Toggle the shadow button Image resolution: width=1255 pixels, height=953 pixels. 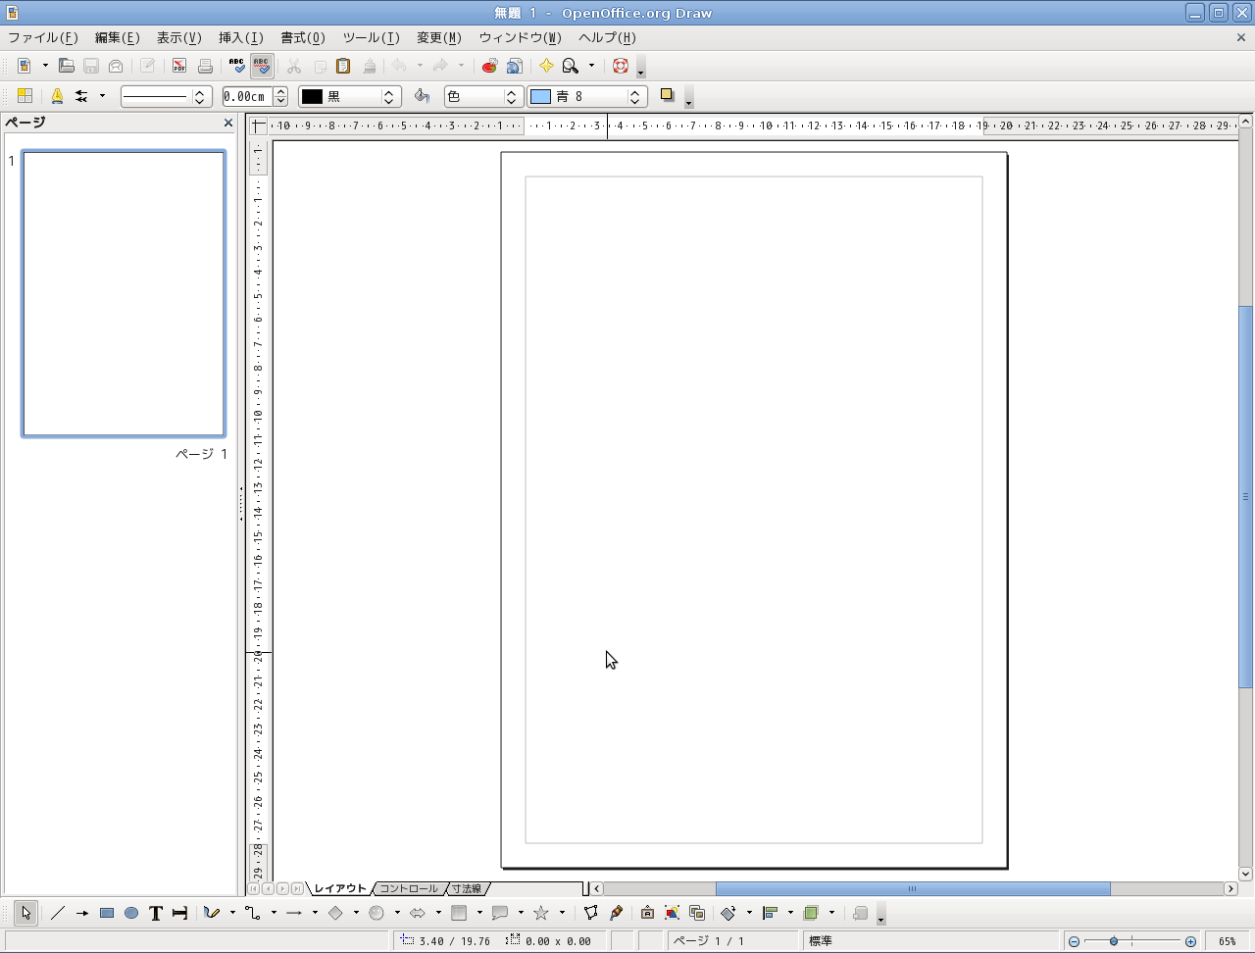point(668,96)
